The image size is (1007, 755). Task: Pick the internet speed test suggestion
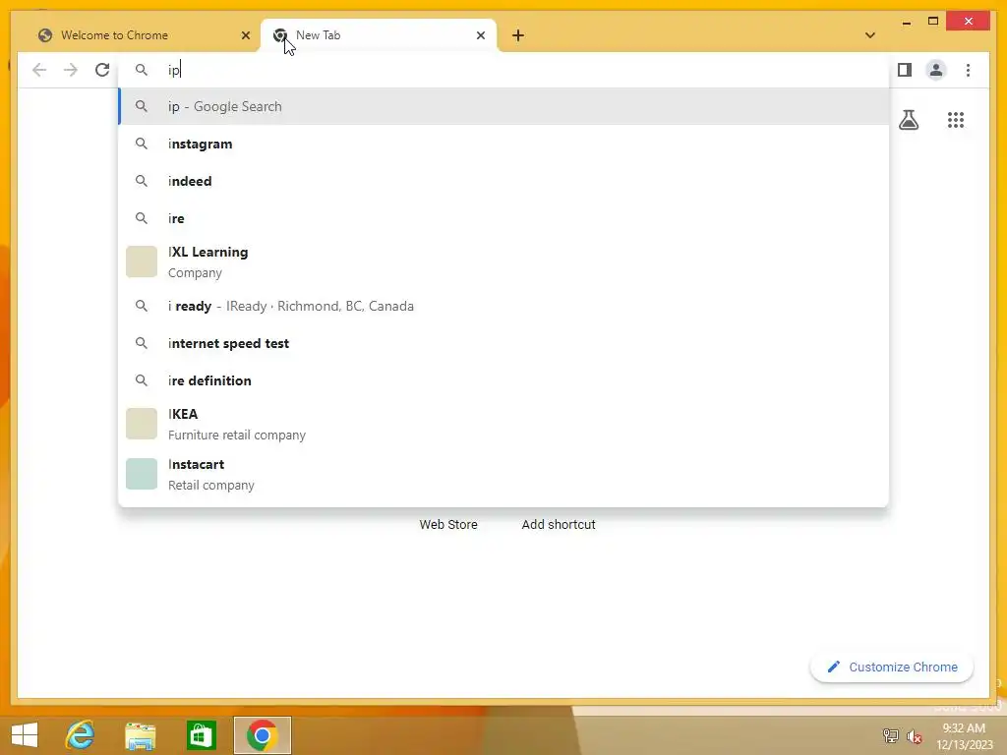coord(504,343)
